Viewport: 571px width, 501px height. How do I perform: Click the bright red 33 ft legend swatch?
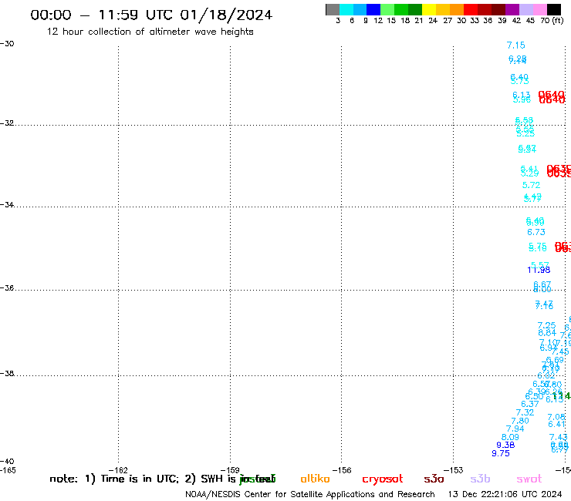click(471, 9)
